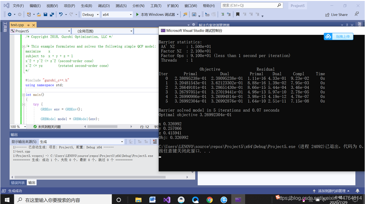Open the 视图(V) menu
Viewport: 365px width, 204px height.
point(52,6)
